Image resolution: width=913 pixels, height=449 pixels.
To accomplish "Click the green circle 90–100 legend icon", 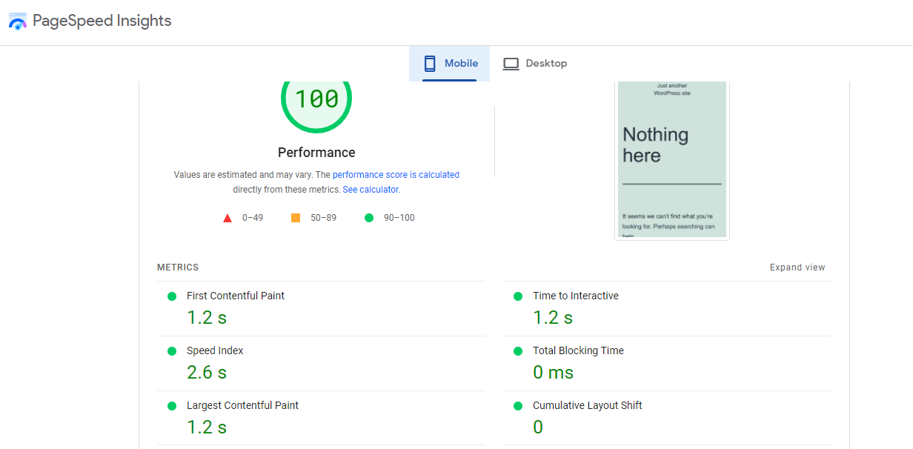I will tap(369, 218).
